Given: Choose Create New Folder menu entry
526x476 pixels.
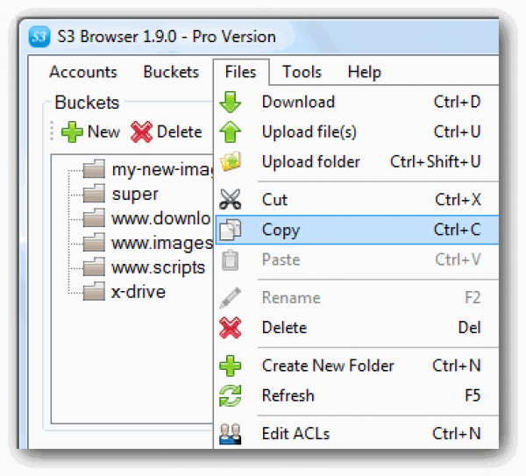Looking at the screenshot, I should pyautogui.click(x=356, y=366).
